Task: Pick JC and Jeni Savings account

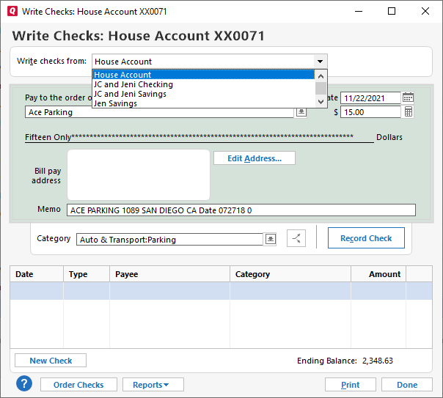Action: point(203,94)
